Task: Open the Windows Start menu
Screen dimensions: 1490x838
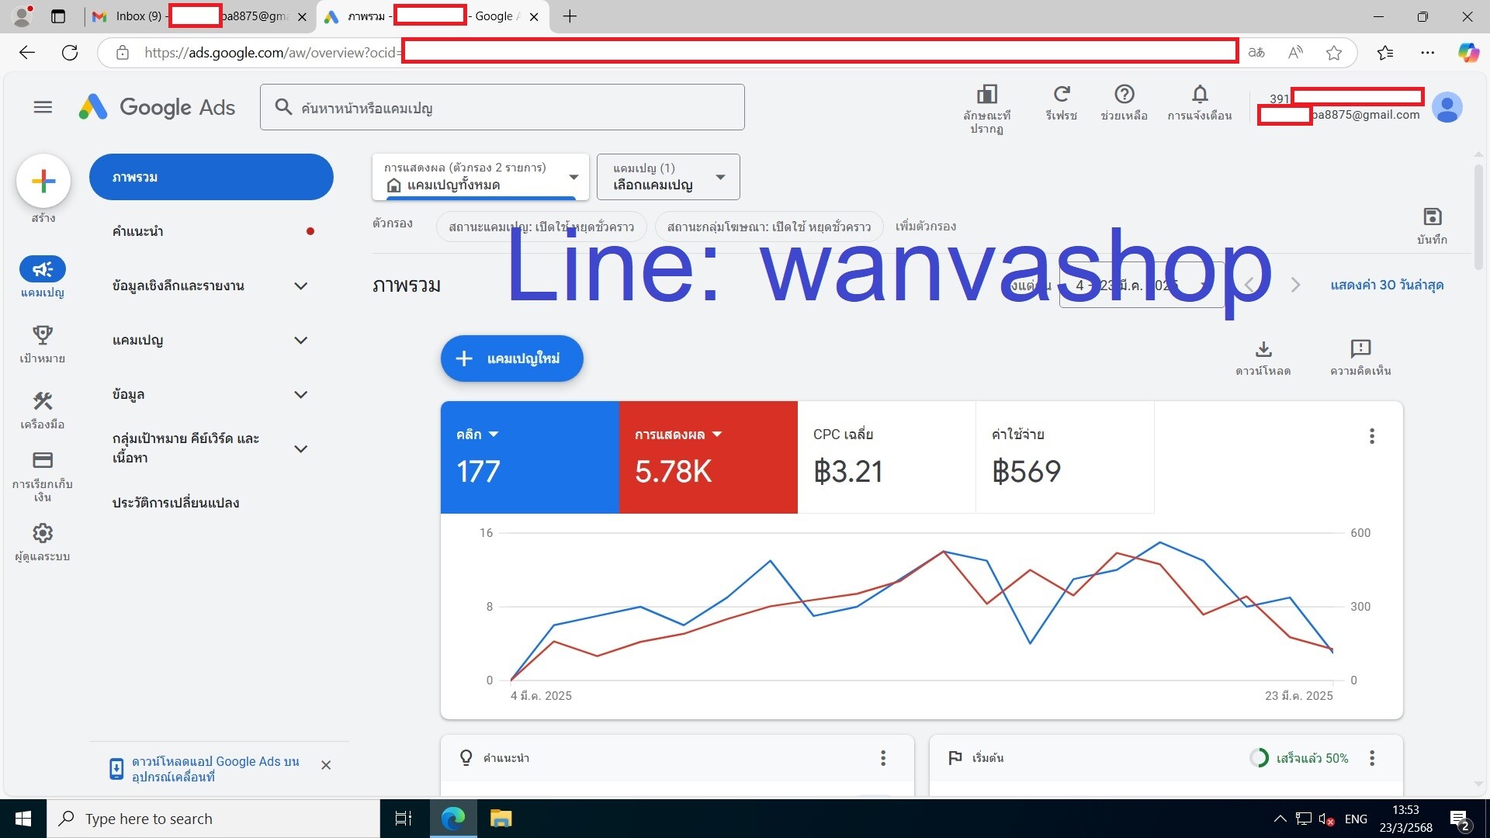Action: click(23, 819)
